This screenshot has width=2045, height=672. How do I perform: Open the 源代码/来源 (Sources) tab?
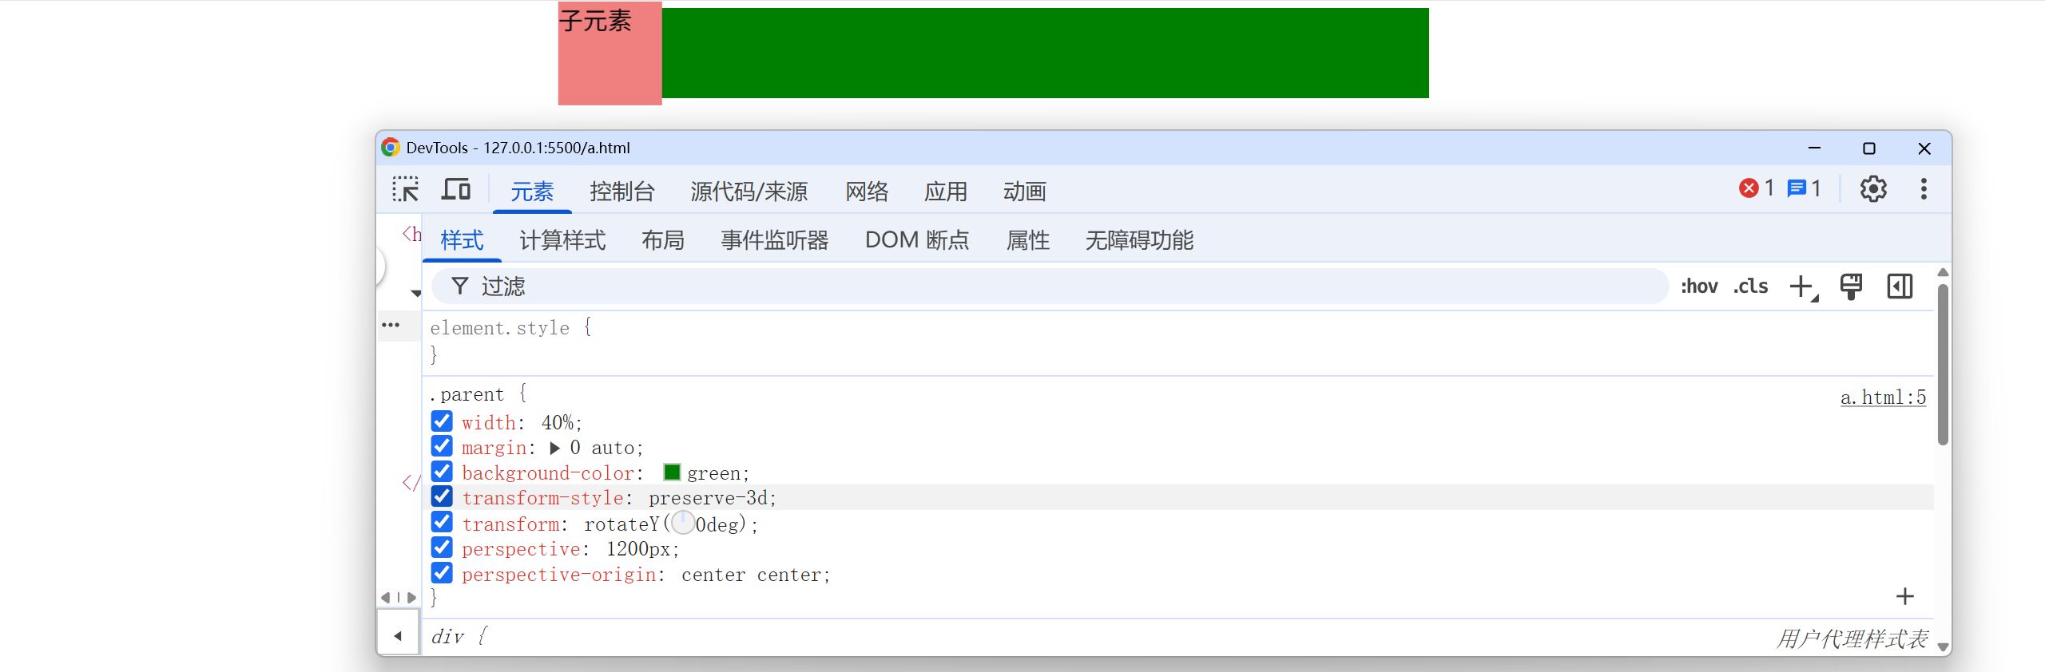(749, 192)
